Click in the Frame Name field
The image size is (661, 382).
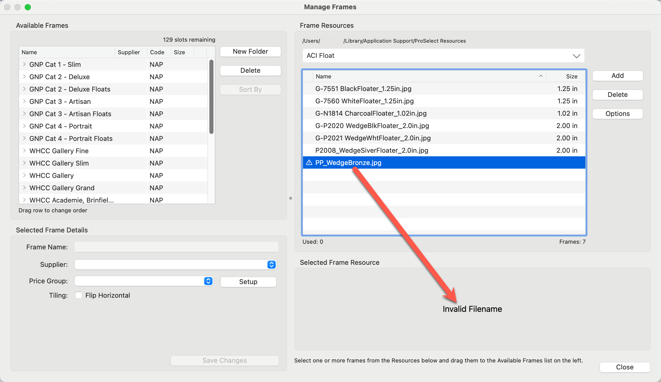176,247
